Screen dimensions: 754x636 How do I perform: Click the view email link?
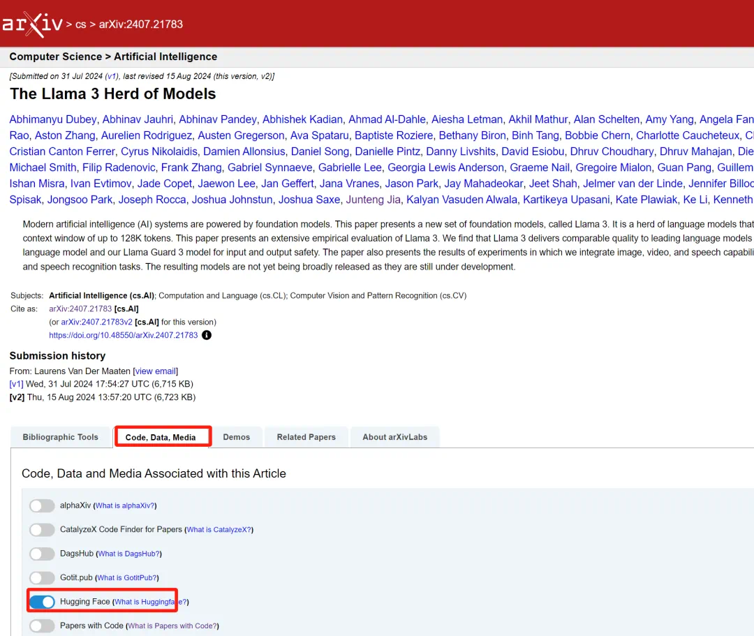click(156, 371)
